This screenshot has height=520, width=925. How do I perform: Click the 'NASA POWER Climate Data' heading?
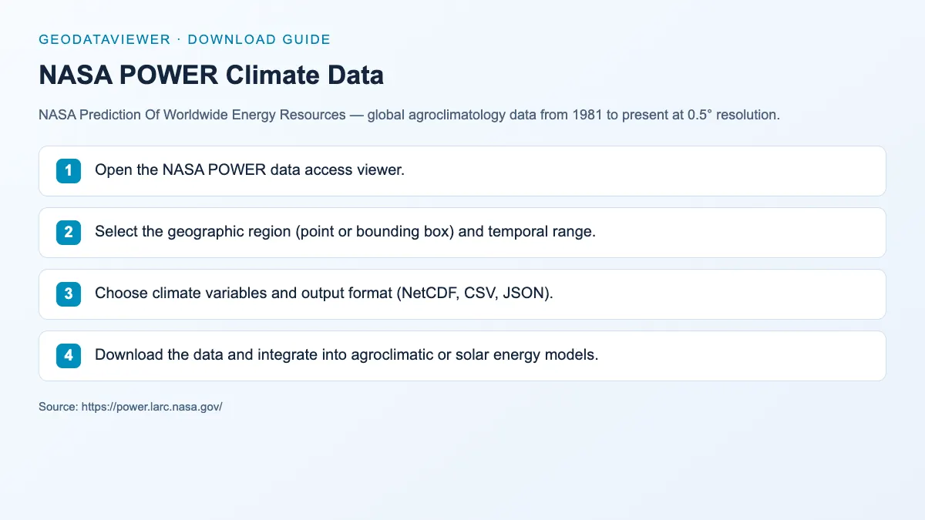pyautogui.click(x=211, y=75)
